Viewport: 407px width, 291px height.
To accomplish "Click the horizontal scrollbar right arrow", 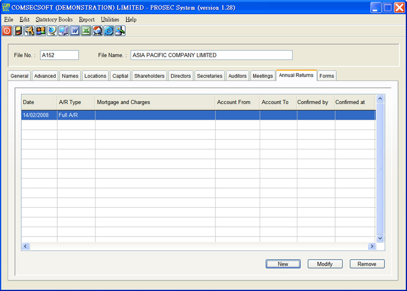I will [371, 246].
